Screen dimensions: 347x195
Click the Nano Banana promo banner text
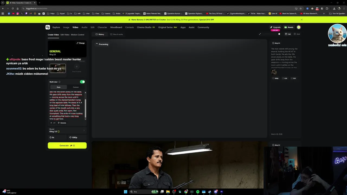[172, 19]
